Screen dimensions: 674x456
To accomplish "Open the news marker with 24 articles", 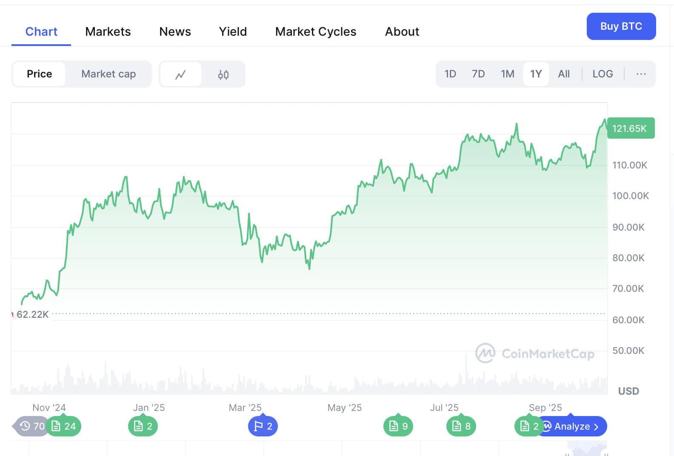I will [64, 426].
